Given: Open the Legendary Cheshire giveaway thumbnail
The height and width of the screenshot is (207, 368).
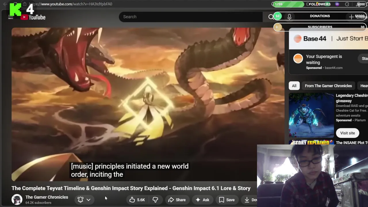Looking at the screenshot, I should 311,115.
